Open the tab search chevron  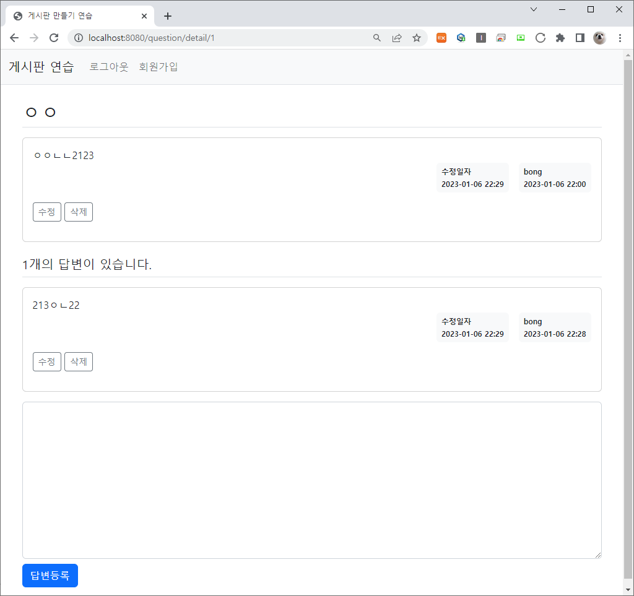pyautogui.click(x=534, y=9)
